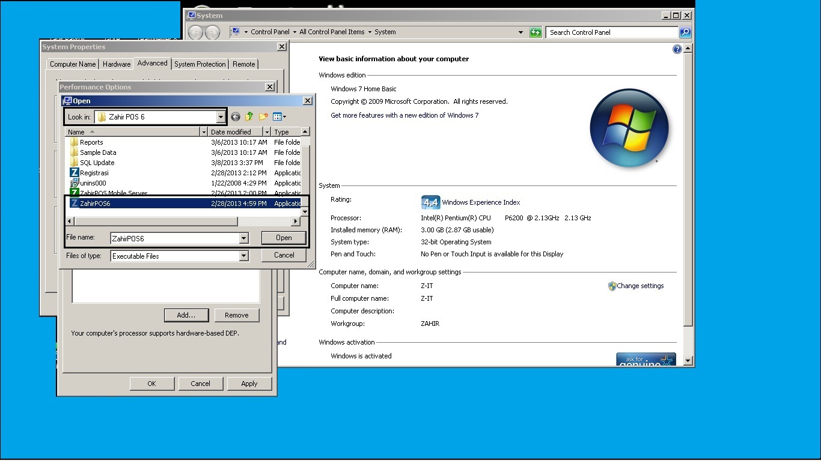Select the SQL Update folder icon
Image resolution: width=821 pixels, height=461 pixels.
click(x=75, y=163)
